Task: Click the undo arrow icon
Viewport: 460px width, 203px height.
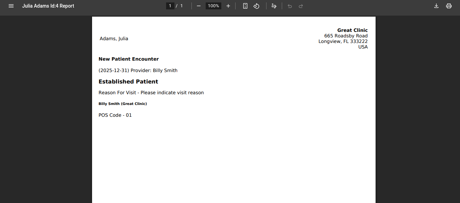Action: tap(290, 6)
